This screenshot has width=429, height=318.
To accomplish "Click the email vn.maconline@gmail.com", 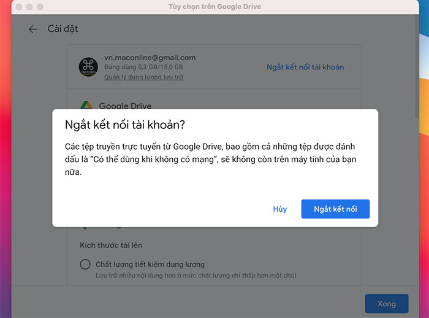I will 150,58.
